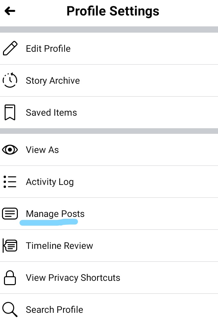Go to Saved Items
The image size is (218, 325).
point(51,113)
